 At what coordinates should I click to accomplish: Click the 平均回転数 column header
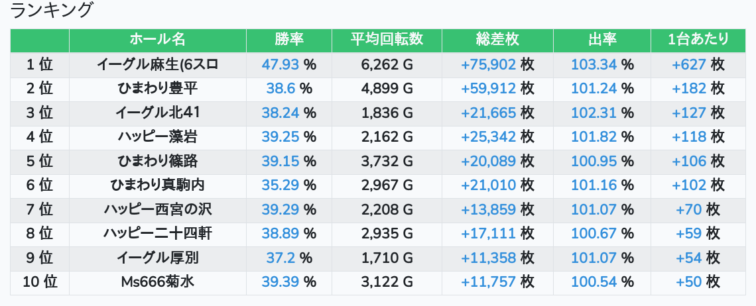[387, 40]
